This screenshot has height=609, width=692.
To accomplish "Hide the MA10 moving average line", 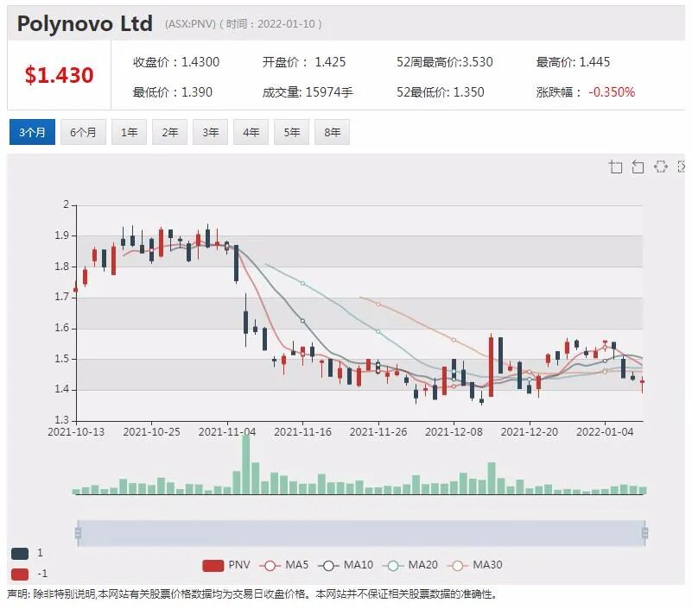I will (x=346, y=565).
